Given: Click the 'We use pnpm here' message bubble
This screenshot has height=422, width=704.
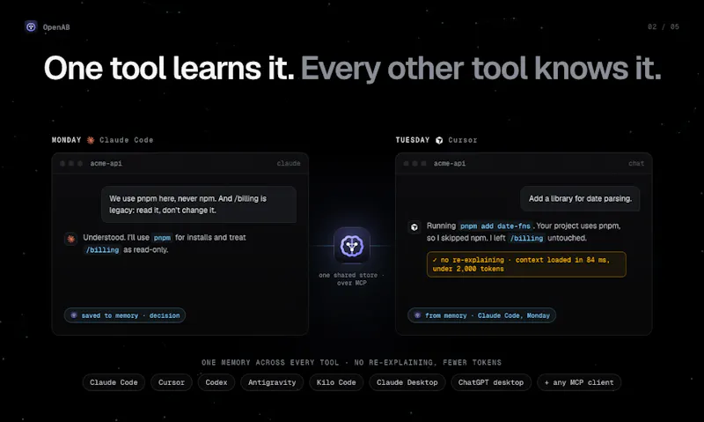Looking at the screenshot, I should 199,204.
